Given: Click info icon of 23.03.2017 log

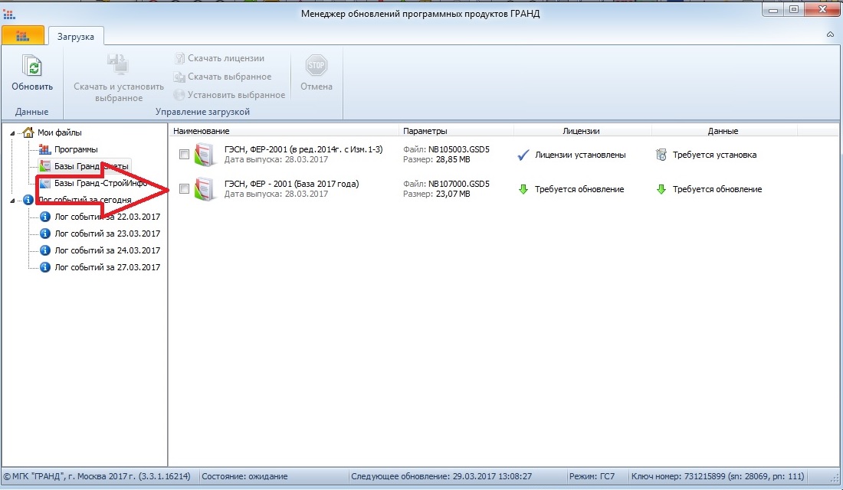Looking at the screenshot, I should coord(45,234).
